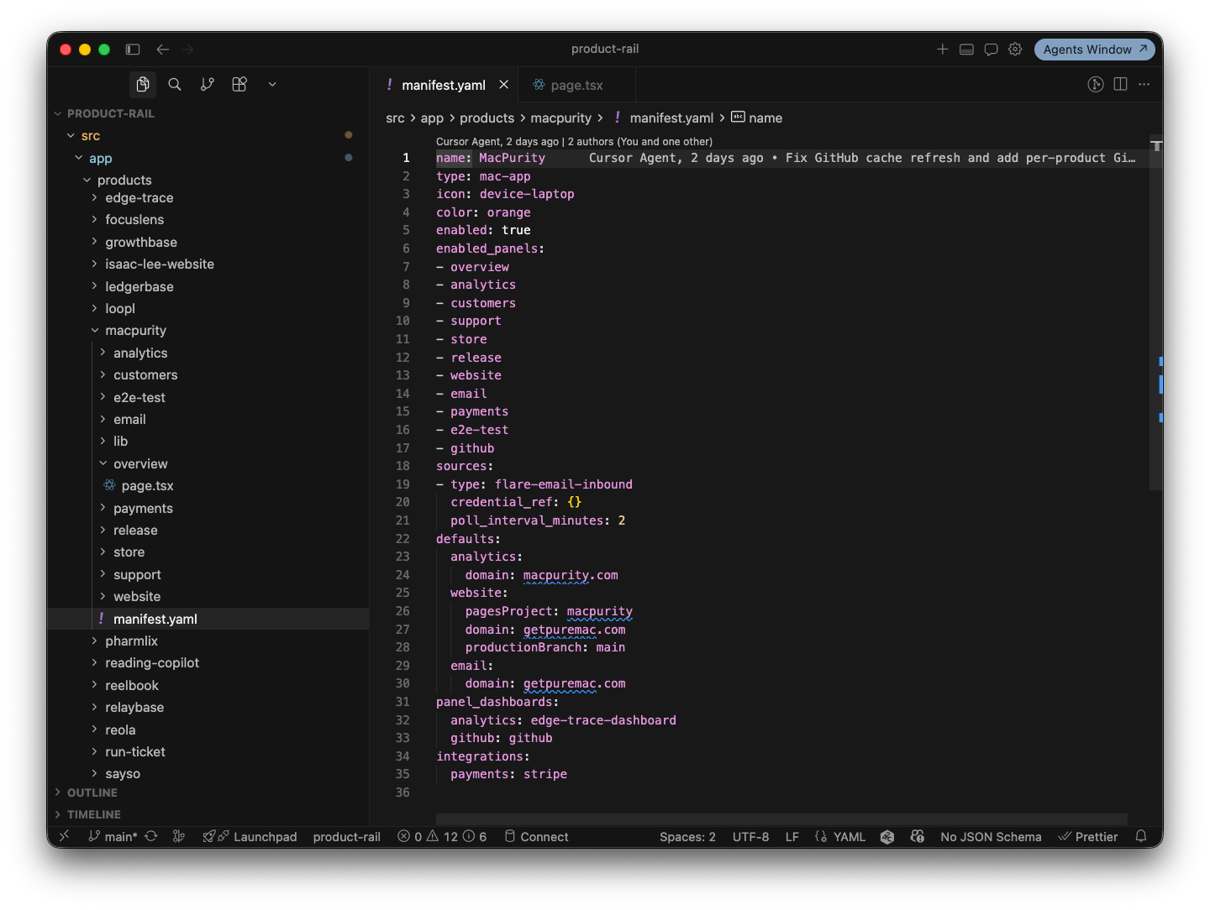
Task: Click the products breadcrumb
Action: tap(487, 118)
